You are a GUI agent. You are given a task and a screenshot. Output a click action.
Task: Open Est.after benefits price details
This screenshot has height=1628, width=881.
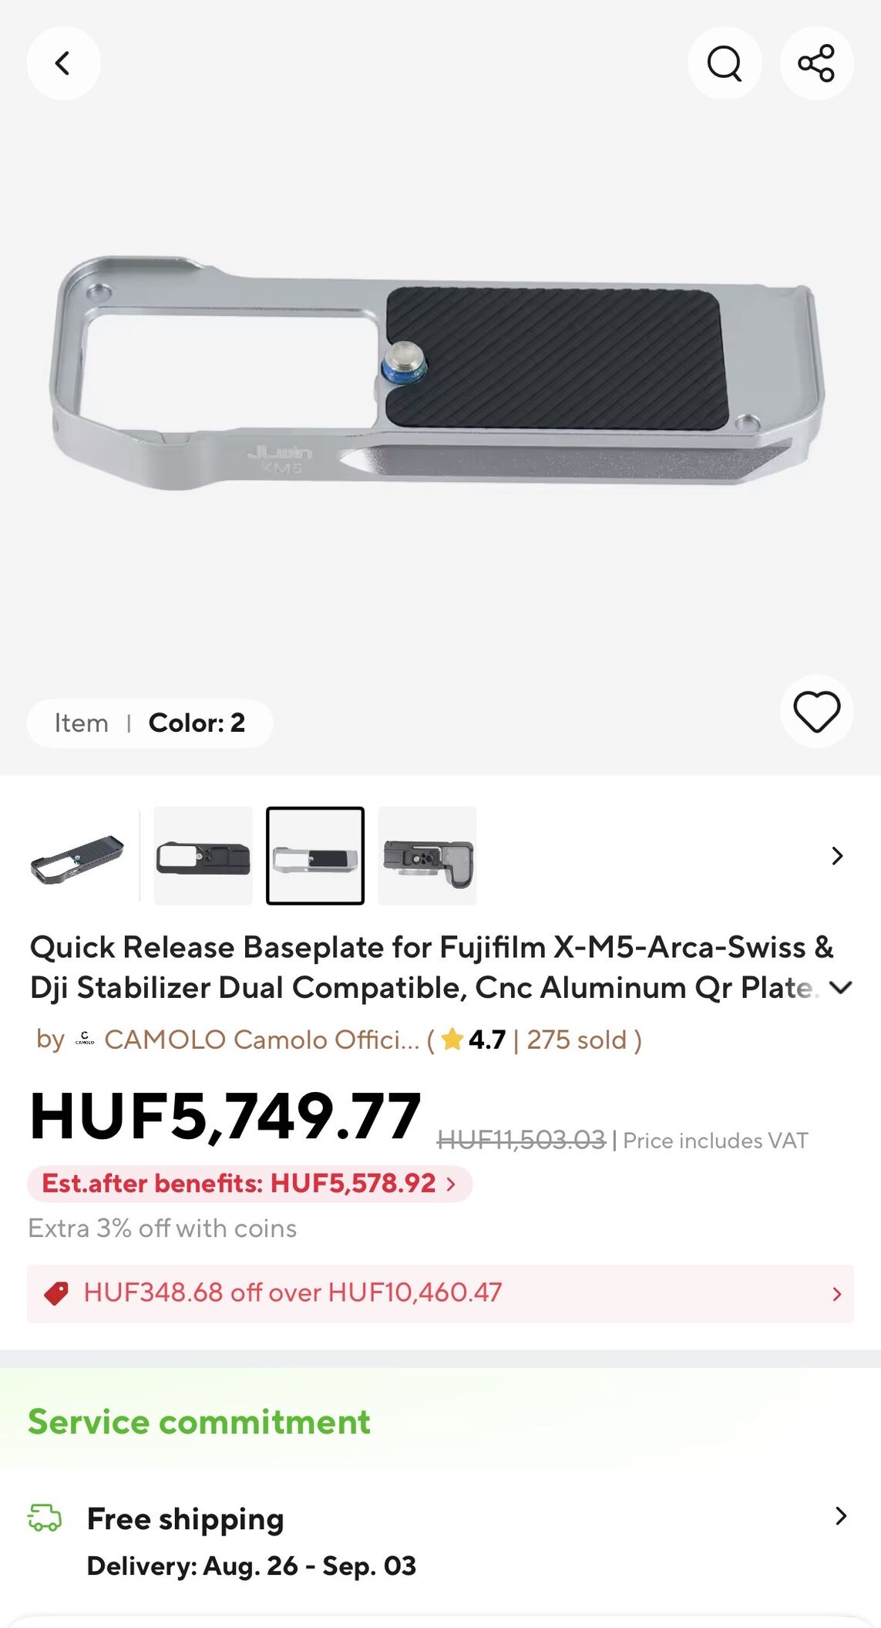[x=250, y=1183]
